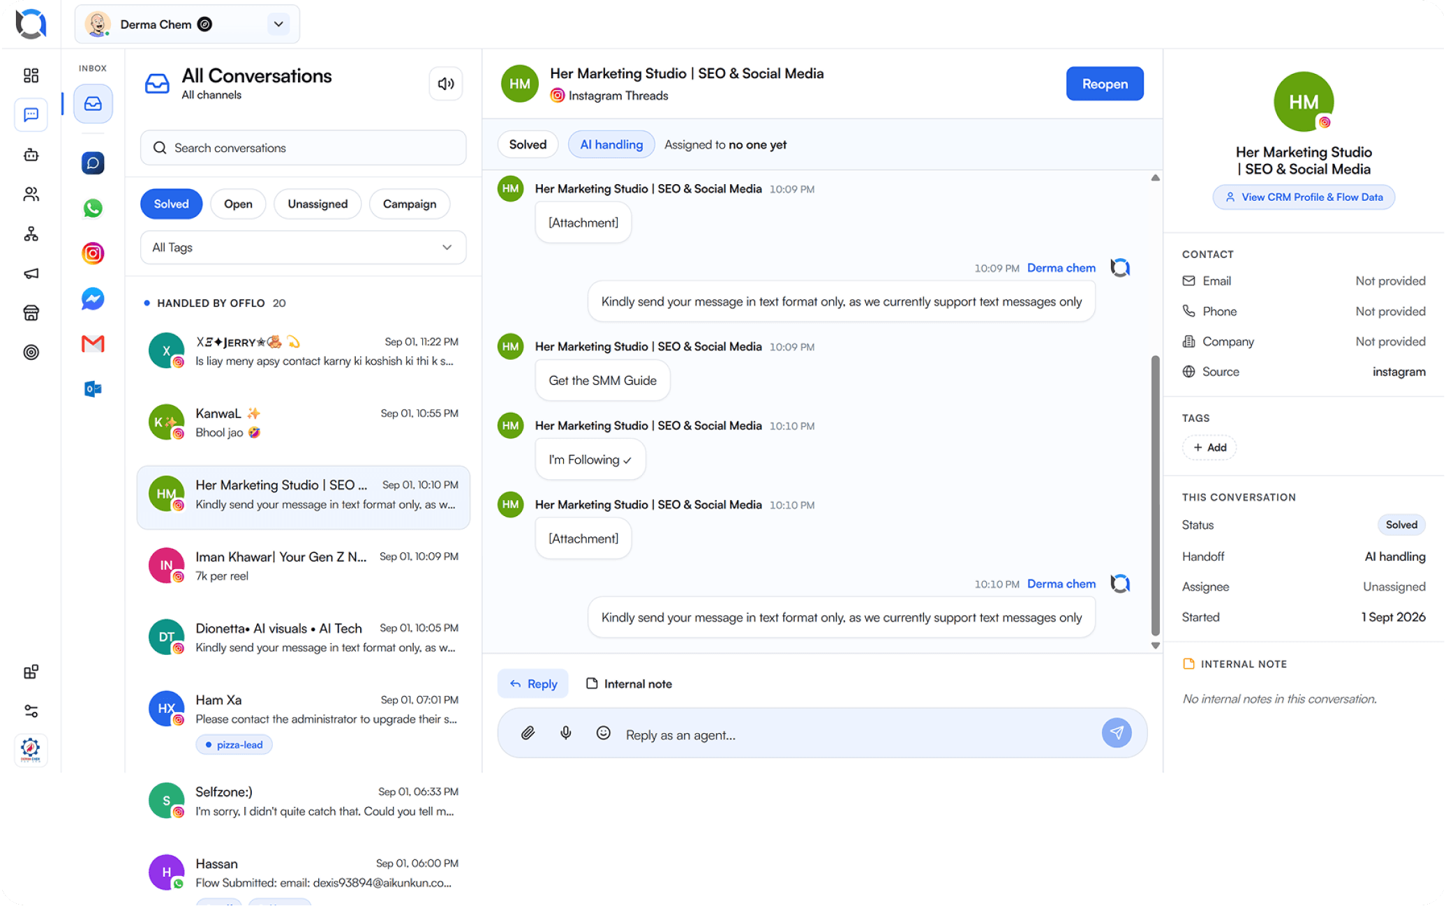Select the Solved filter chip

tap(171, 204)
